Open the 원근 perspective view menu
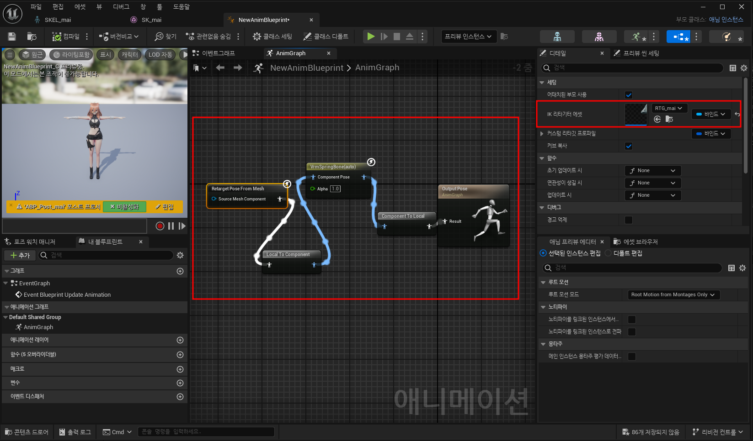 point(32,55)
